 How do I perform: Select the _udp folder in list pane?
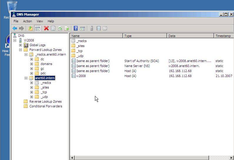click(x=80, y=56)
